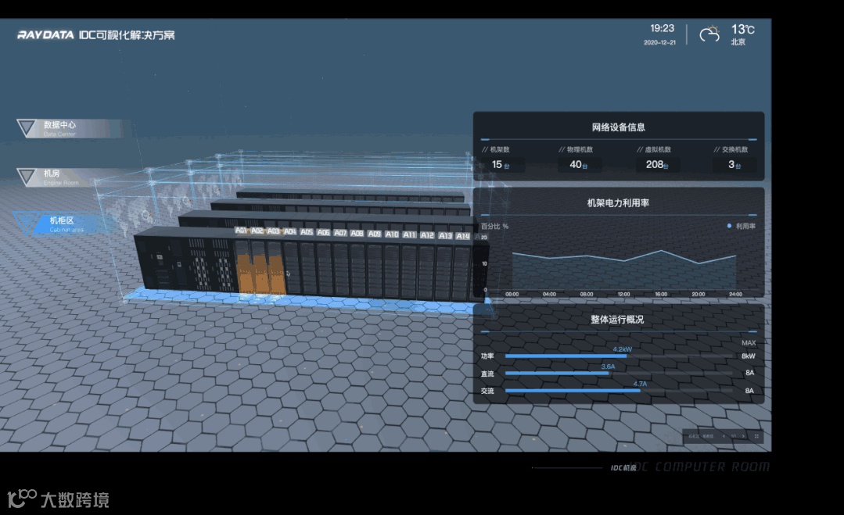
Task: Toggle the 利用率 chart legend
Action: 742,227
